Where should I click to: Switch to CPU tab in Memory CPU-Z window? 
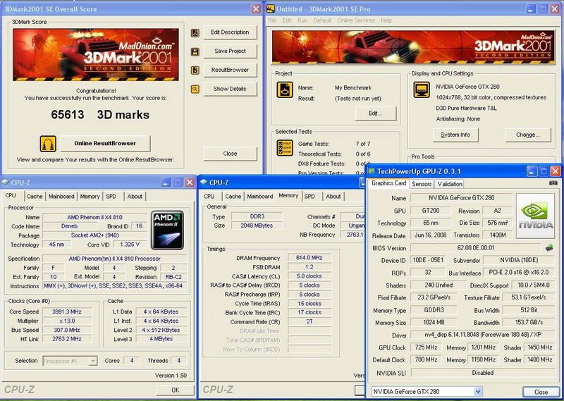209,197
